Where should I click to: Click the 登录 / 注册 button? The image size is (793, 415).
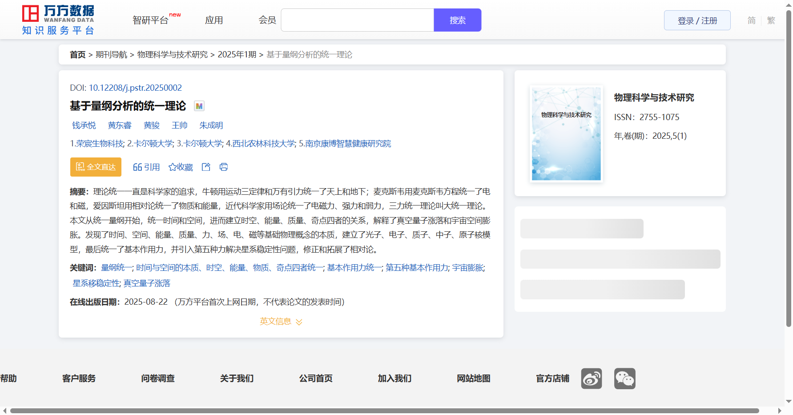click(x=697, y=20)
